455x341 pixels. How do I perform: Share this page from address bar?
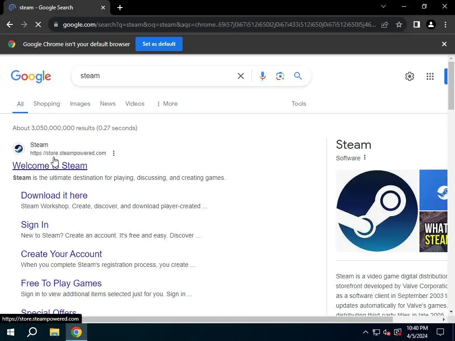pos(385,25)
